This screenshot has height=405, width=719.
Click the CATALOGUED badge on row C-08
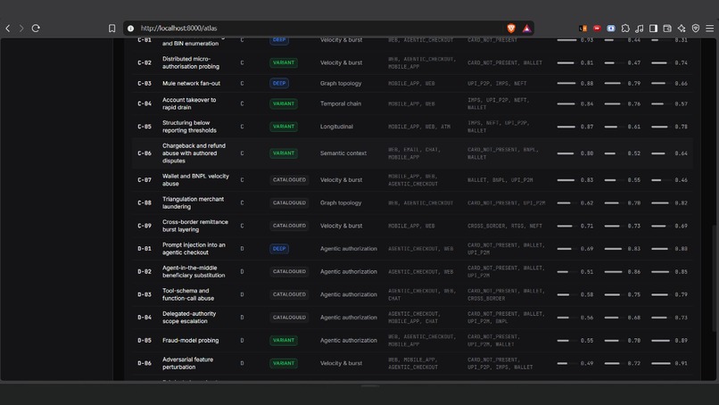tap(289, 202)
